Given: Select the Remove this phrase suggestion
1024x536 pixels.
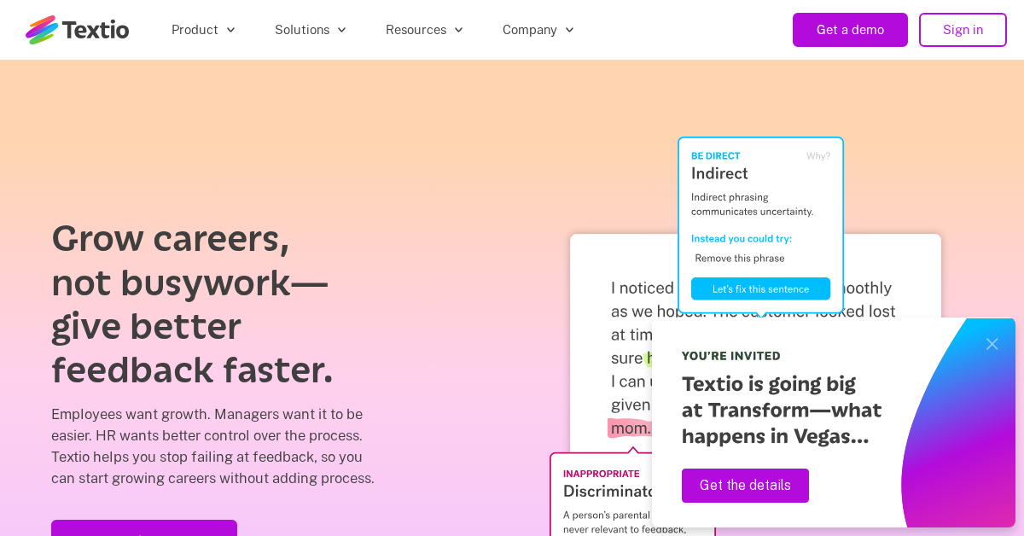Looking at the screenshot, I should 740,258.
